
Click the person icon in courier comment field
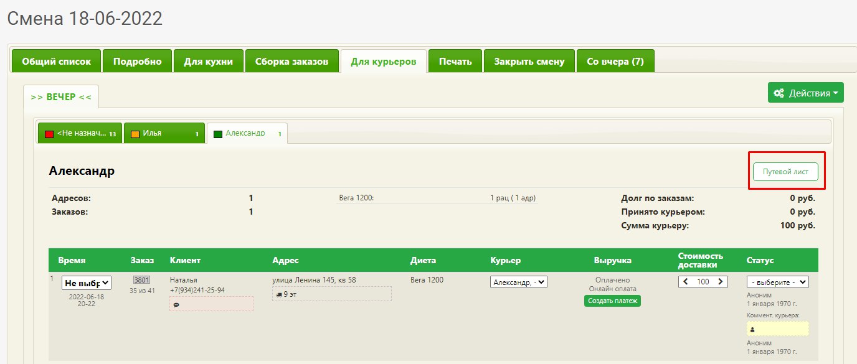pyautogui.click(x=752, y=329)
